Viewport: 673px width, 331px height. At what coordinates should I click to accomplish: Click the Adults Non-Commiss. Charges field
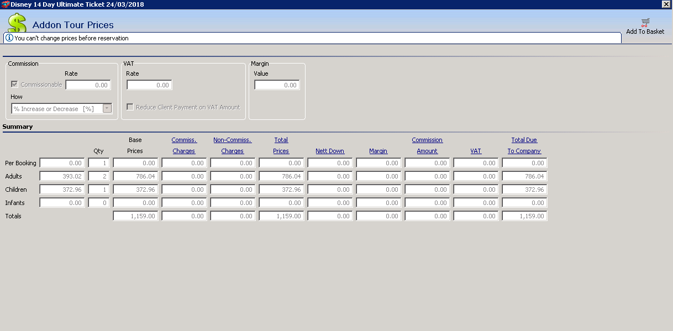pos(233,176)
